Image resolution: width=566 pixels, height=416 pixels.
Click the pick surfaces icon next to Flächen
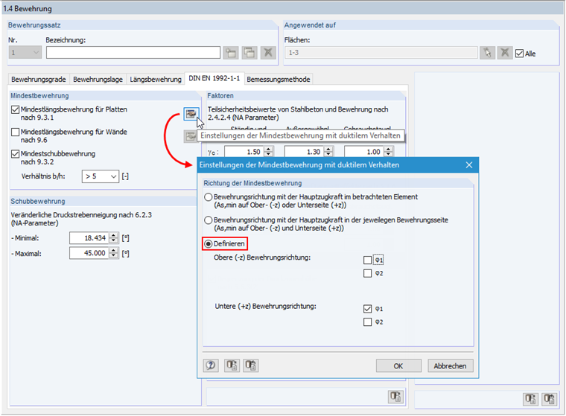click(x=487, y=53)
